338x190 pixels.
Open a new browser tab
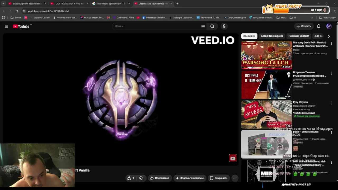point(177,4)
